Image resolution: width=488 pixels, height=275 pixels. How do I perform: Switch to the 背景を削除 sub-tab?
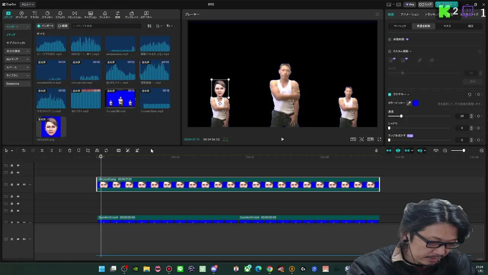click(x=423, y=26)
